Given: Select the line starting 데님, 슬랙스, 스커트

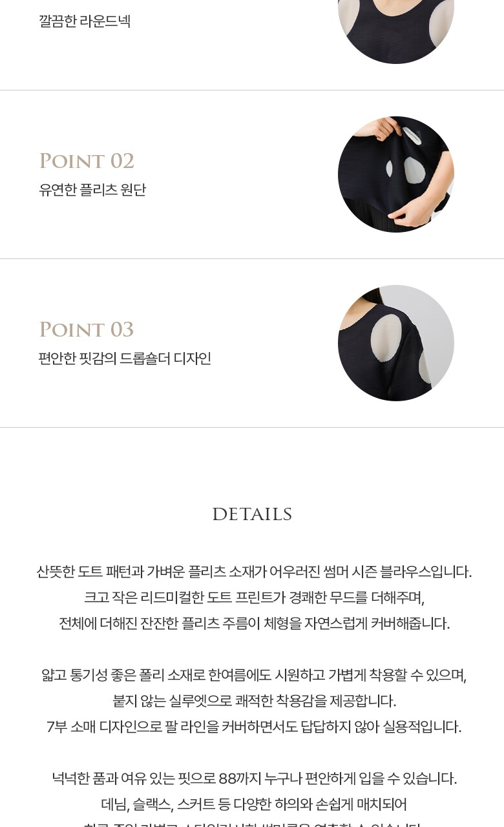Looking at the screenshot, I should click(x=254, y=804).
